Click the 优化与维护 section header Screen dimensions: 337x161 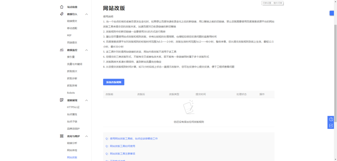pyautogui.click(x=73, y=136)
